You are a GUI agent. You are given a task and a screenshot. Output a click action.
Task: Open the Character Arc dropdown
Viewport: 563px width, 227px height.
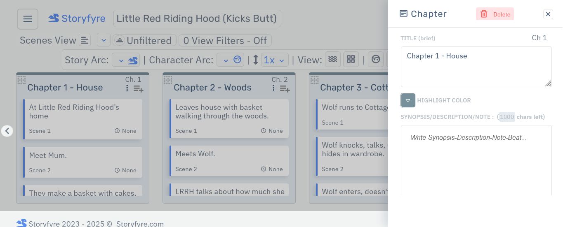click(231, 60)
